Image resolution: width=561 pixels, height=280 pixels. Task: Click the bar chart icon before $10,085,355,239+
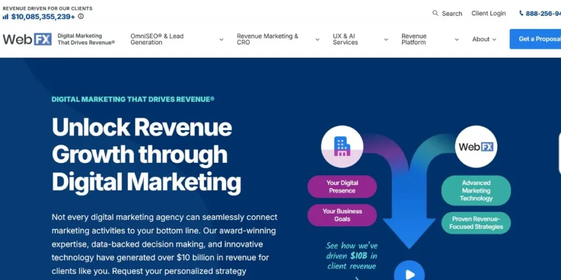[5, 16]
